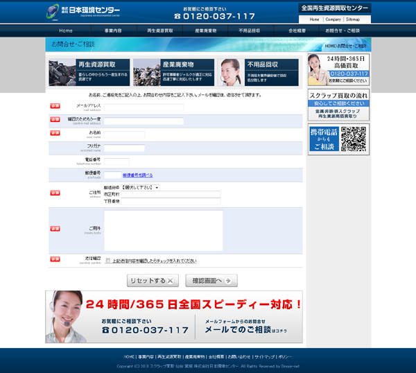Viewport: 416px width, 373px height.
Task: Focus the 郵便番号 input field
Action: click(112, 175)
